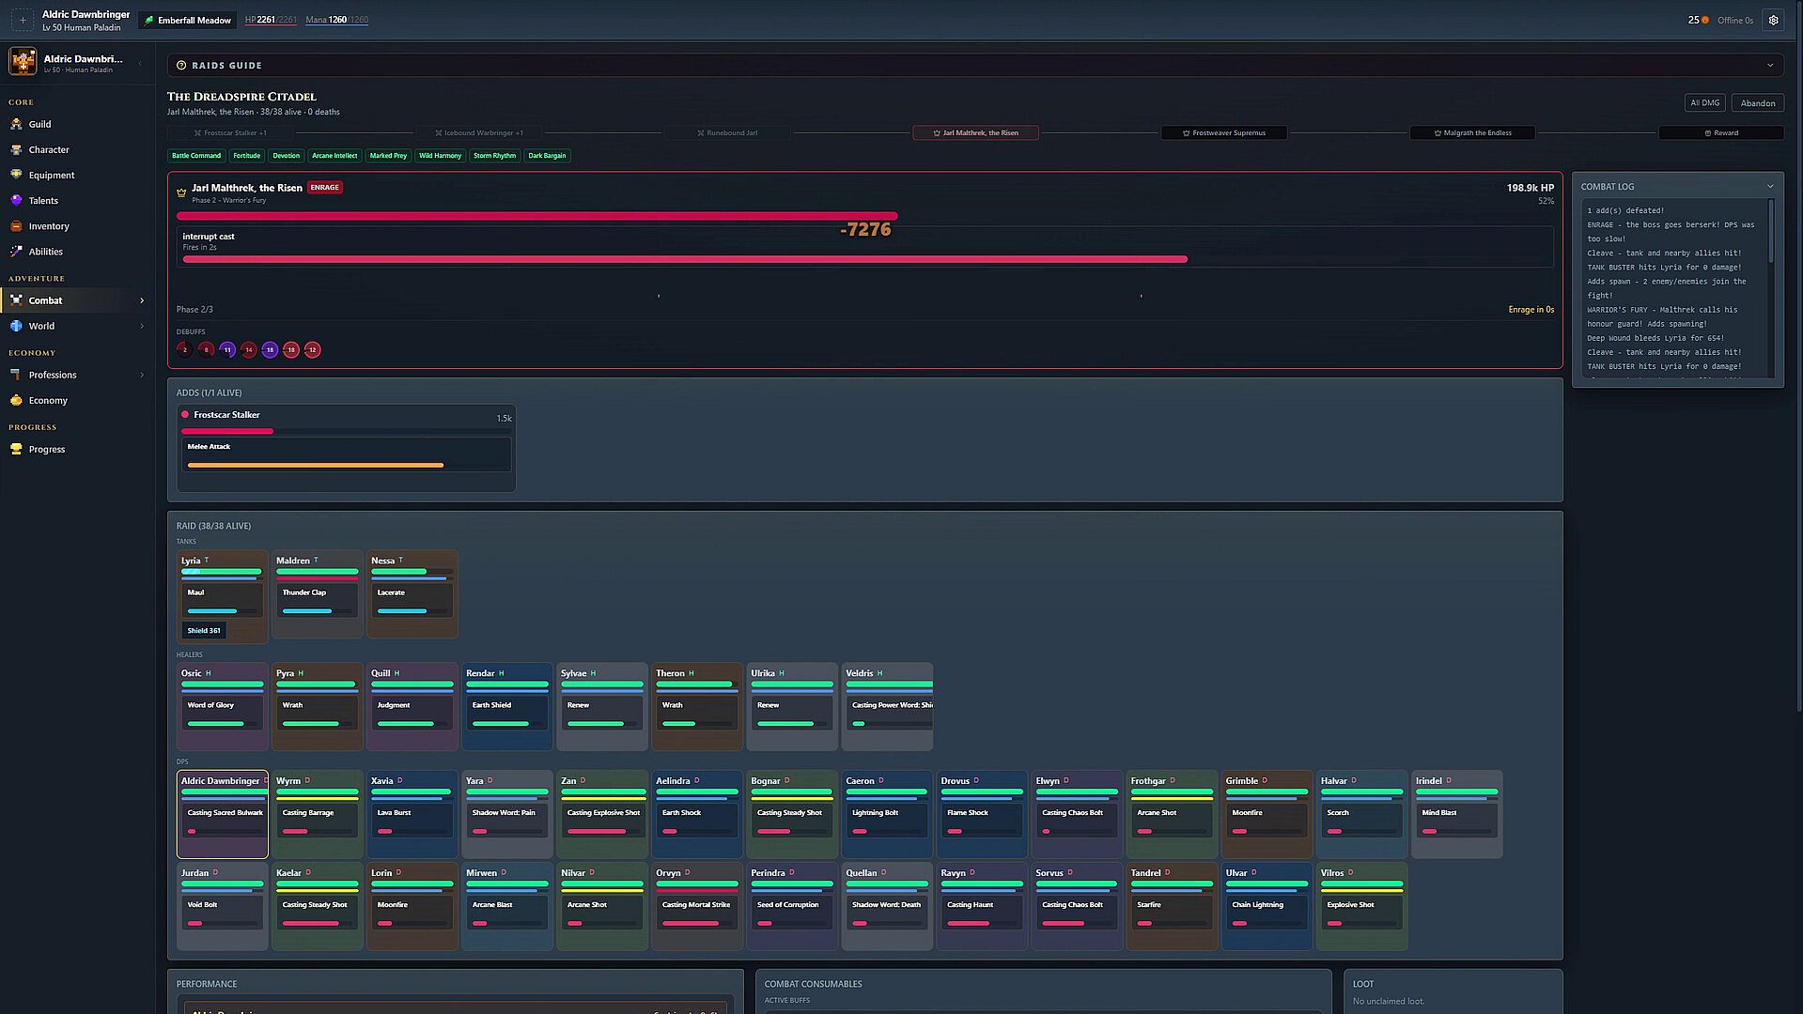Click the Abandon raid button

pyautogui.click(x=1757, y=103)
